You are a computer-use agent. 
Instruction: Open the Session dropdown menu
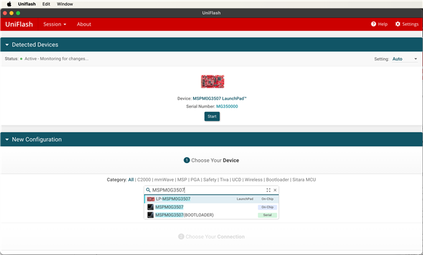pos(55,24)
